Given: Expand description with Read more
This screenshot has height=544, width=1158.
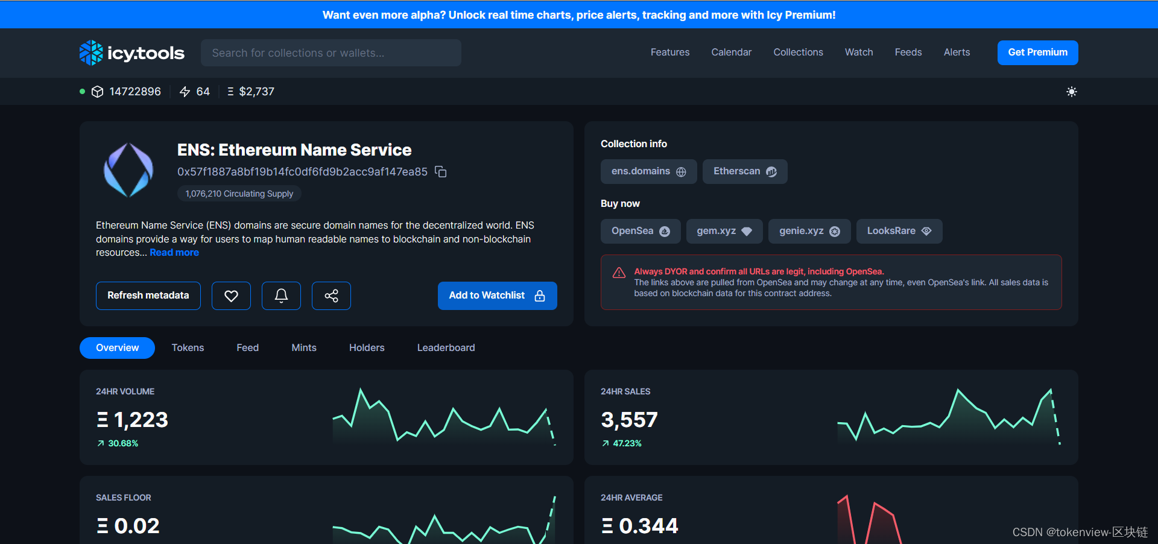Looking at the screenshot, I should coord(174,253).
